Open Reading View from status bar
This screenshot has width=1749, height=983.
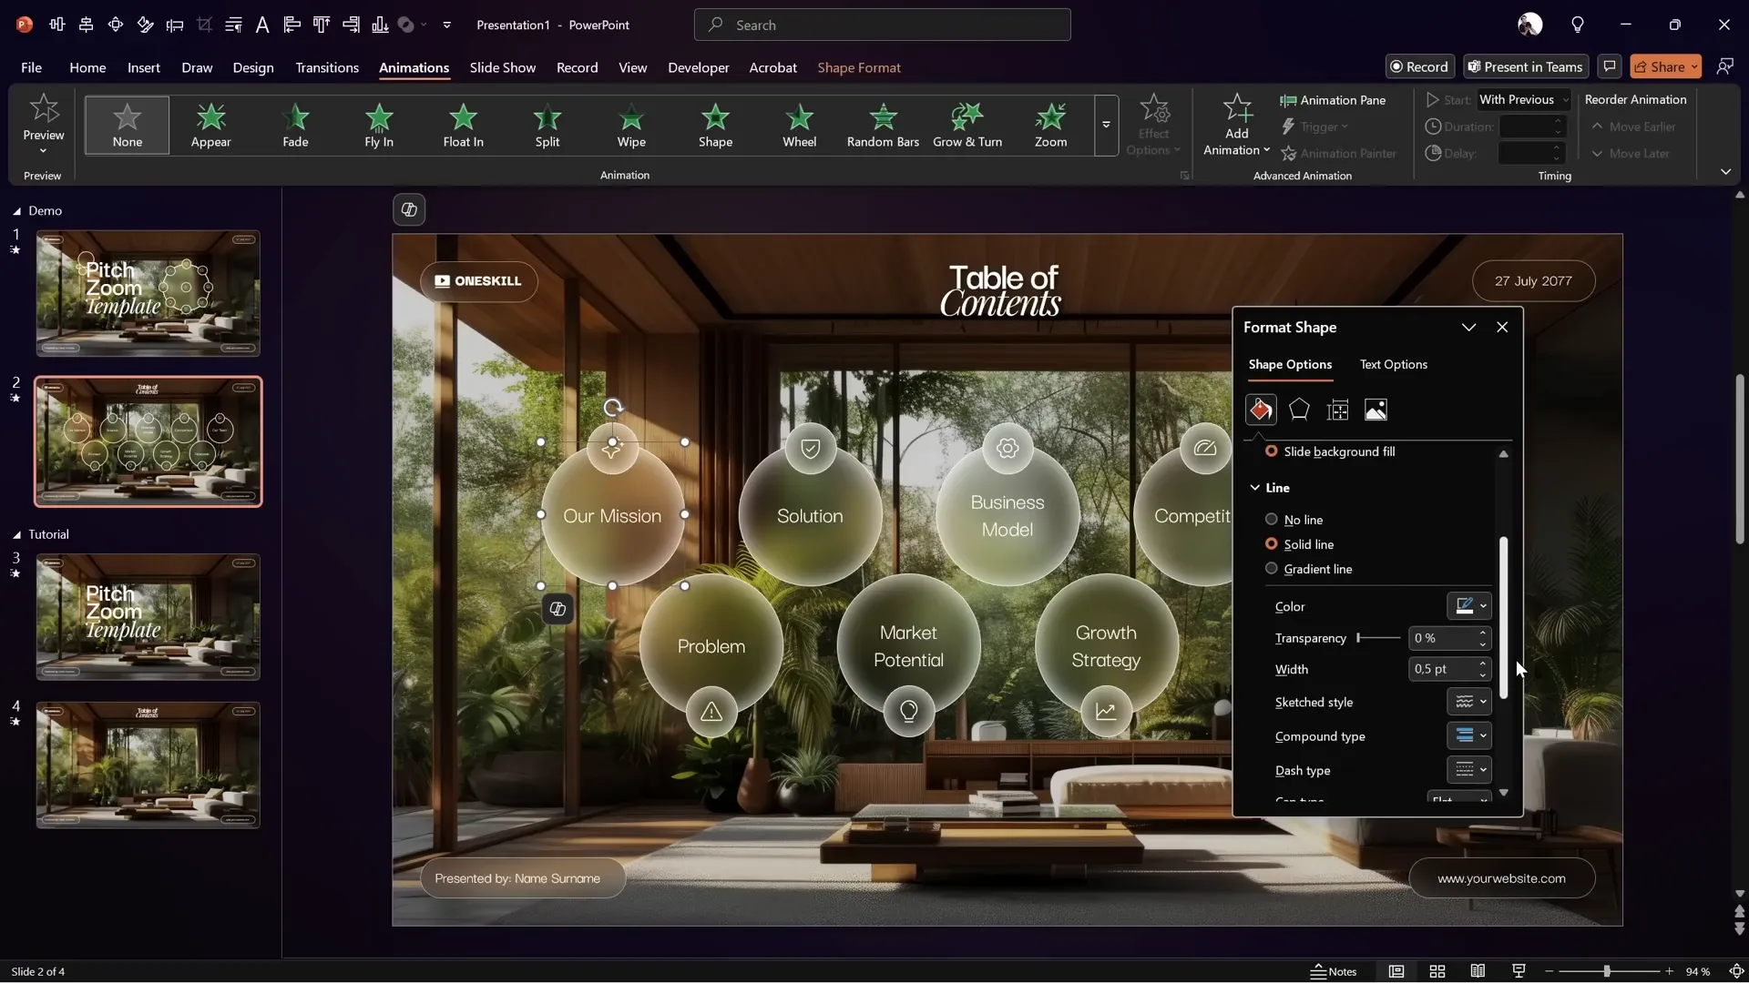pyautogui.click(x=1478, y=971)
